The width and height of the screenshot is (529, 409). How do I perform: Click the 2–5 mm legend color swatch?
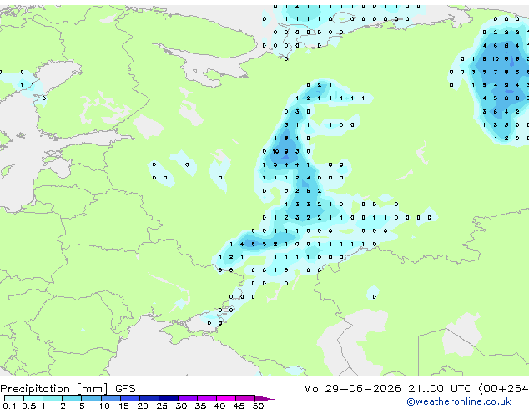pos(72,398)
